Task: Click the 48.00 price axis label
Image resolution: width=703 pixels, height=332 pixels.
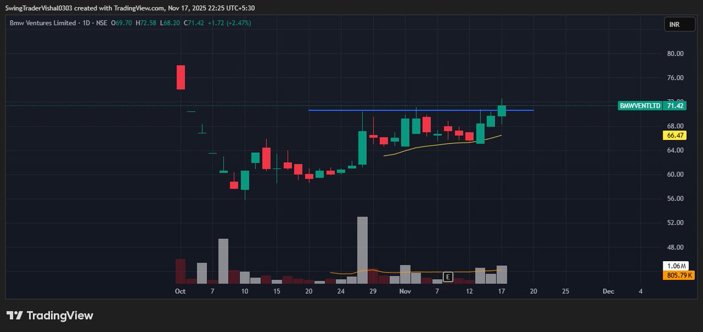Action: tap(675, 247)
